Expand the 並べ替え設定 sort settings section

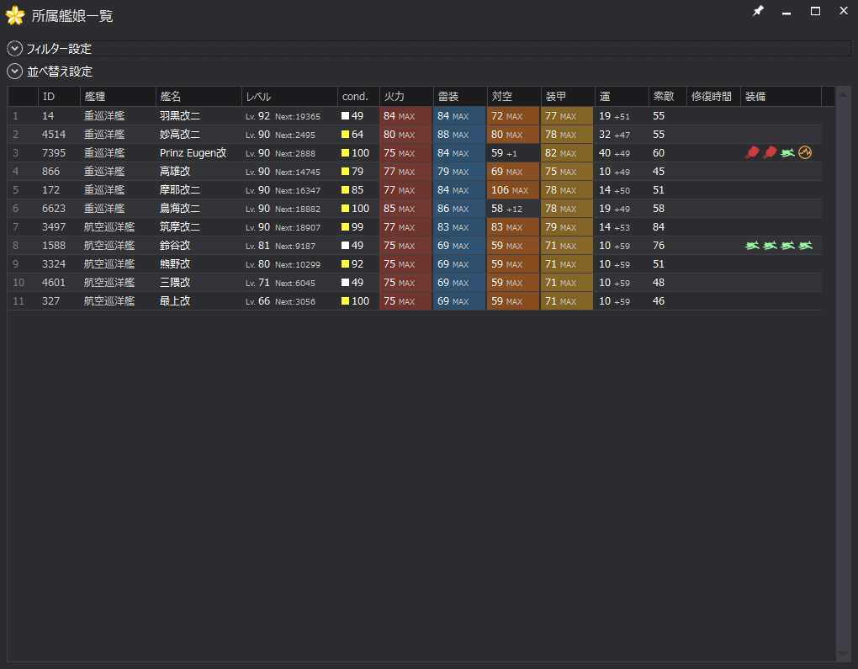15,72
